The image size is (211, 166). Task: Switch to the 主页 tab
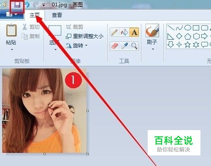[x=35, y=15]
